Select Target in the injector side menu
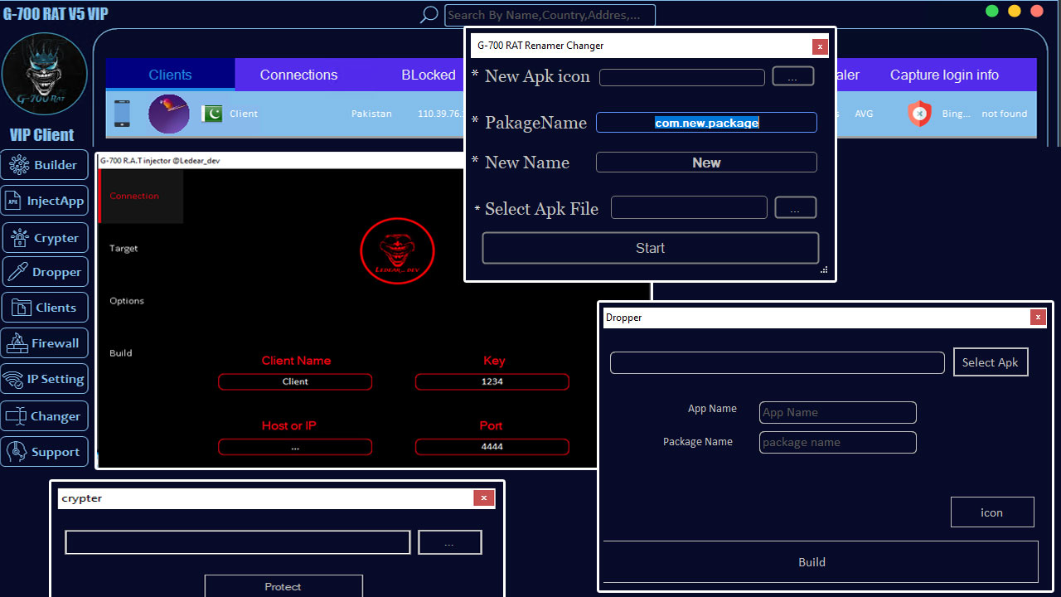Image resolution: width=1061 pixels, height=597 pixels. 124,249
